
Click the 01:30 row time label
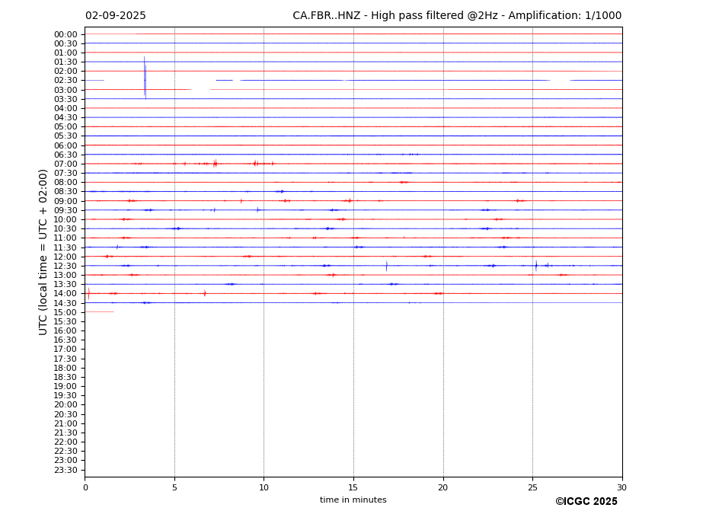(65, 62)
